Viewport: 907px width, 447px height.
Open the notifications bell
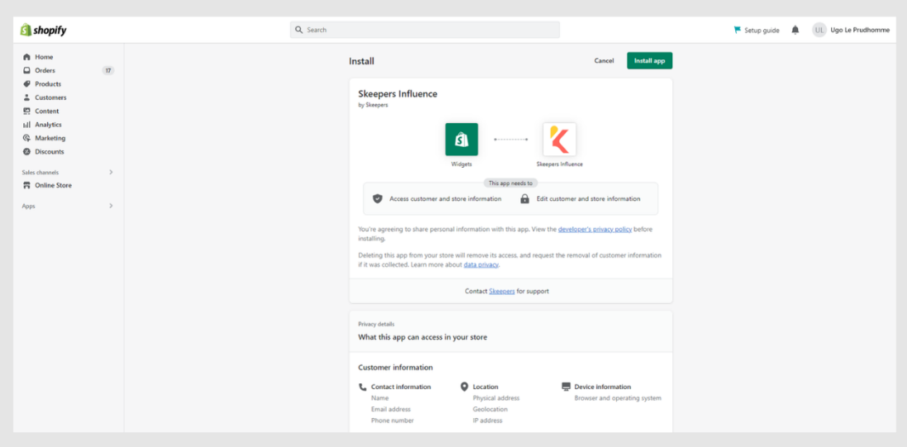(x=795, y=30)
